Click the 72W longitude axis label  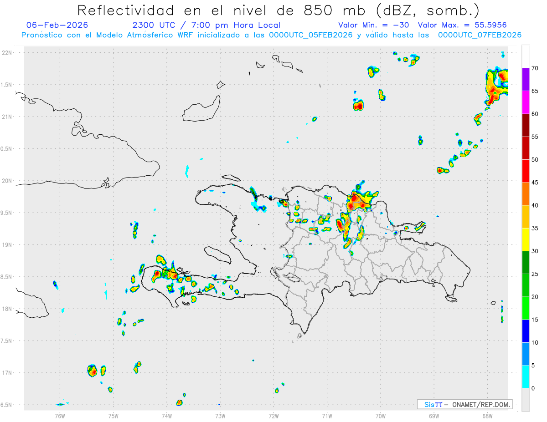point(273,416)
